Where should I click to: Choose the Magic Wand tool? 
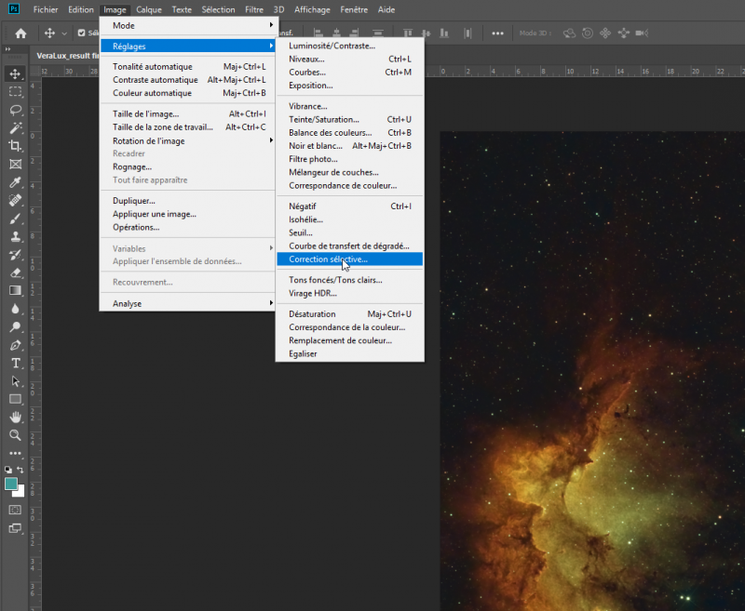pyautogui.click(x=15, y=128)
